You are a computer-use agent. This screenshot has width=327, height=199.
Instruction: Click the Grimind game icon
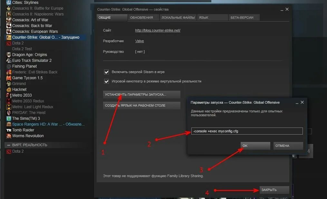click(x=9, y=84)
